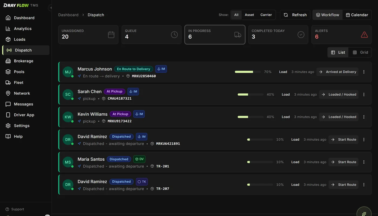Click Sarah Chen's At Pickup badge
This screenshot has height=216, width=378.
(114, 92)
